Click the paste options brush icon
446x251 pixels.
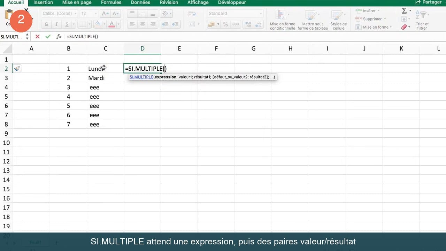click(17, 69)
